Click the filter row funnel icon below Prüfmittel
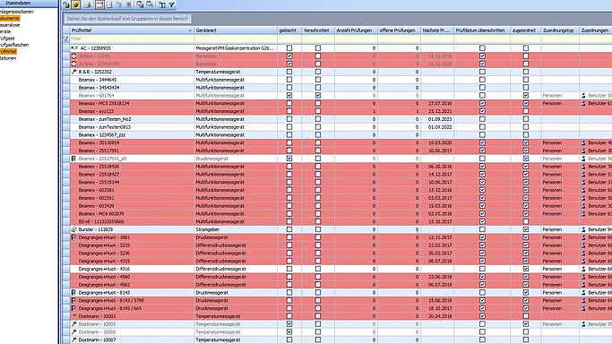 click(x=65, y=39)
